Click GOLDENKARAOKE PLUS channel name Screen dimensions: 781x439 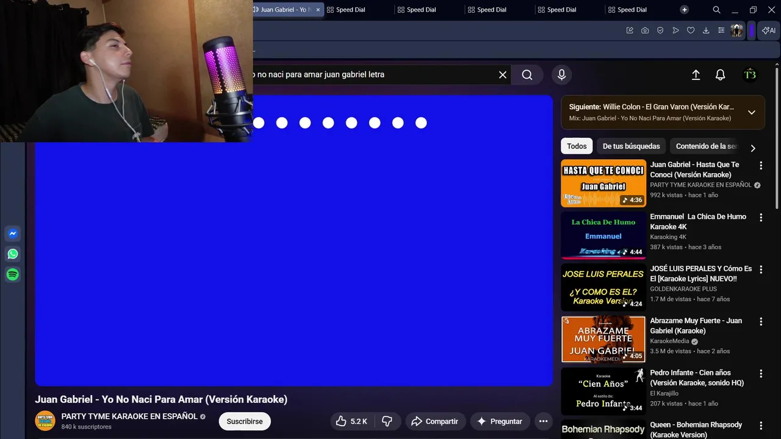coord(683,289)
